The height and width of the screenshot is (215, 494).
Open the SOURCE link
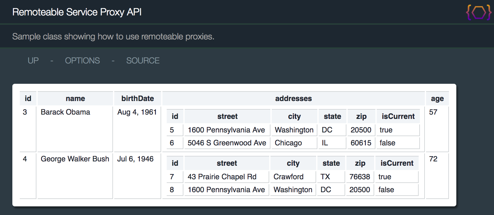coord(143,61)
